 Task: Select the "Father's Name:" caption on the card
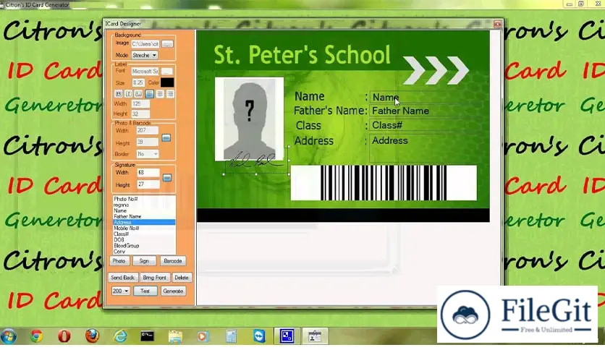coord(331,111)
